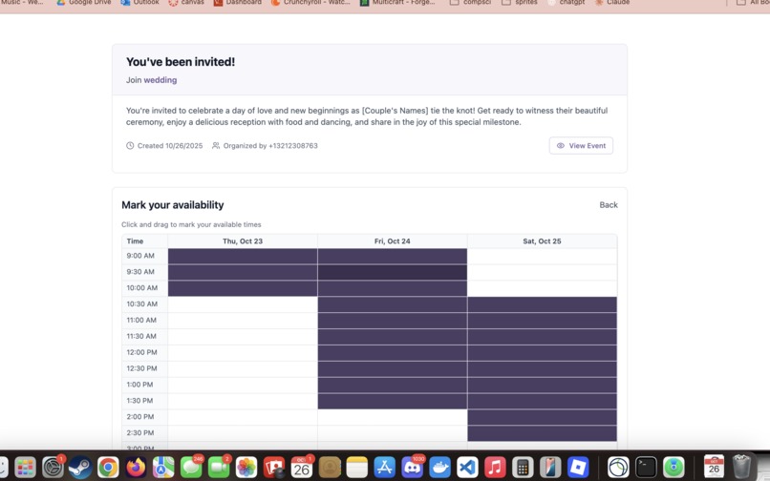
Task: Open Launchpad from the dock
Action: pos(25,467)
